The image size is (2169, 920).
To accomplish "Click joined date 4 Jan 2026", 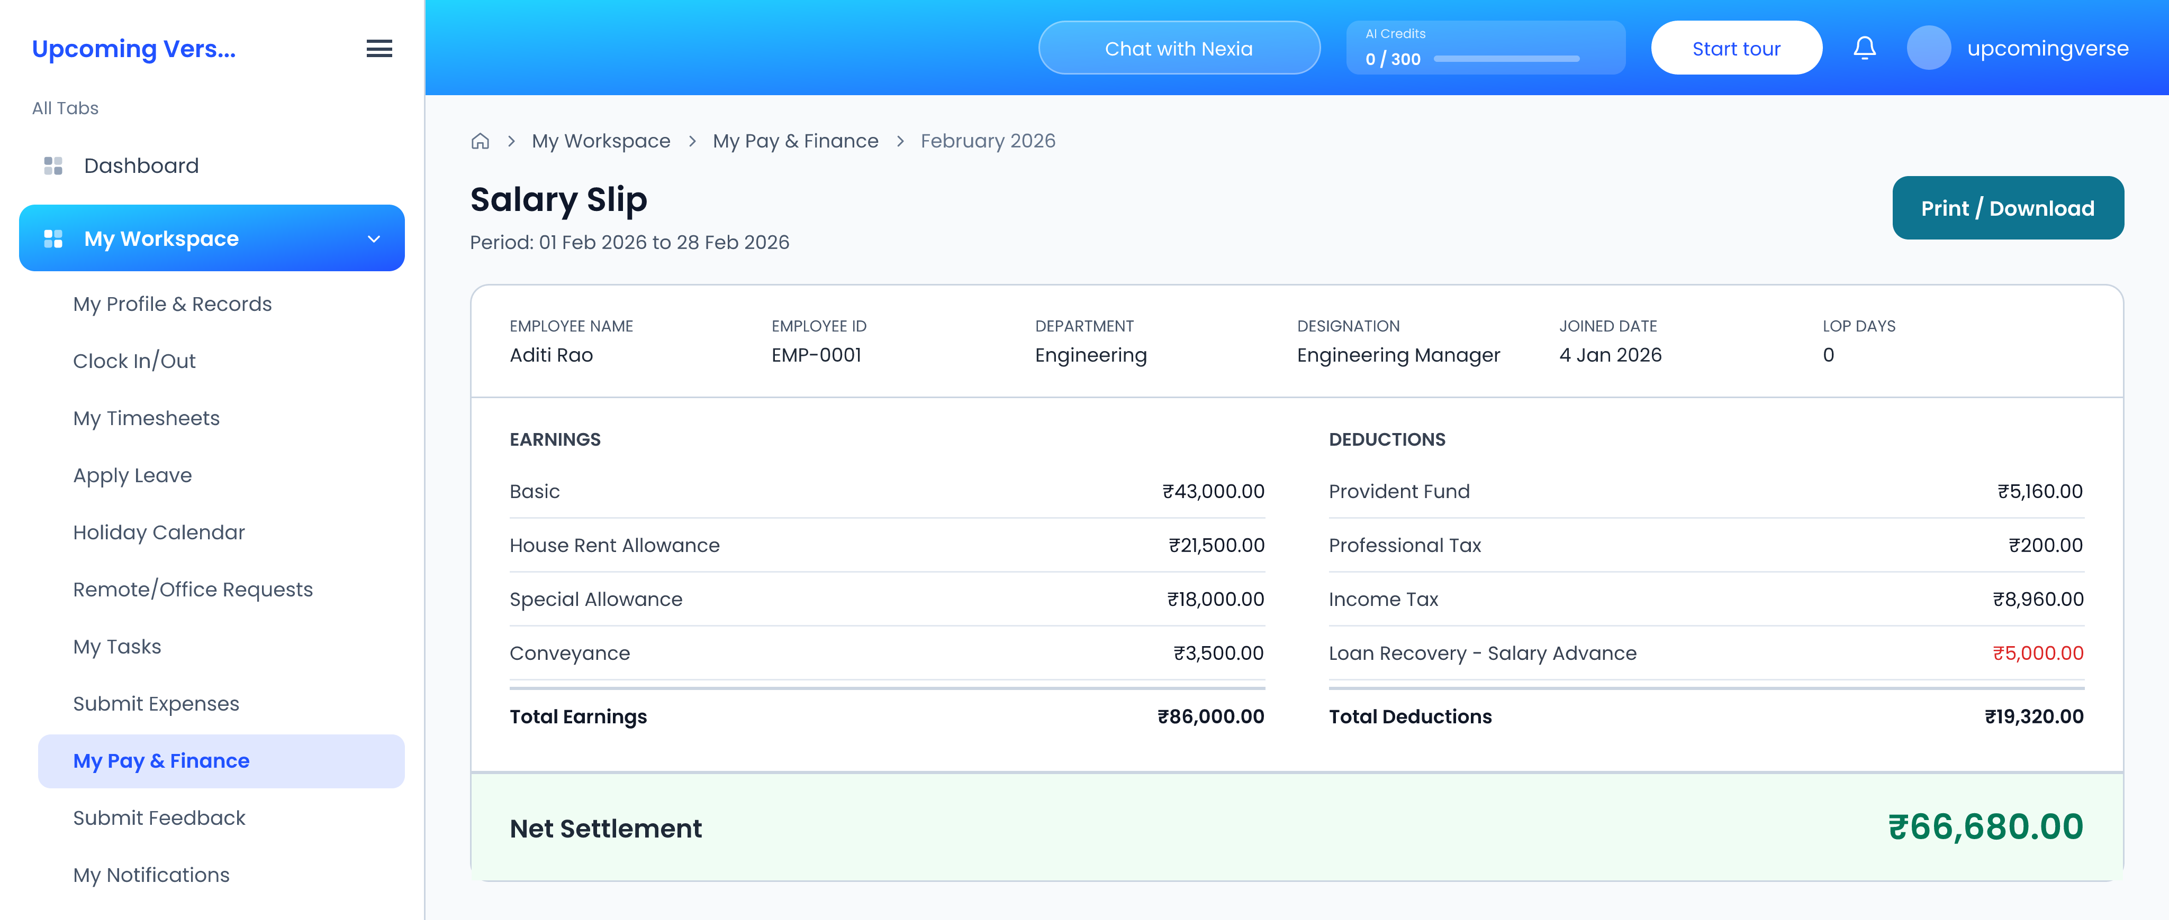I will pos(1610,355).
